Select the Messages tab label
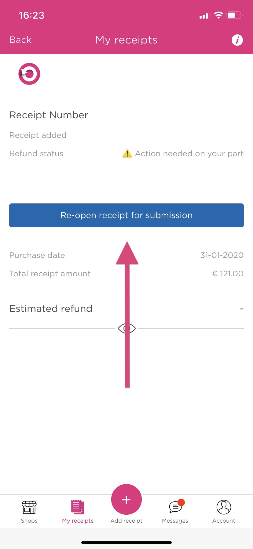Viewport: 253px width, 549px height. pyautogui.click(x=175, y=521)
